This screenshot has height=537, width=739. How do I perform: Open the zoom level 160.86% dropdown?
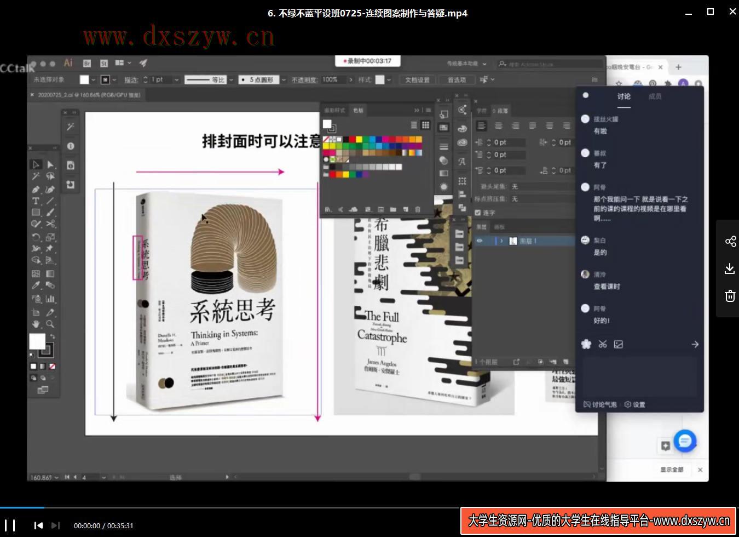(x=56, y=477)
